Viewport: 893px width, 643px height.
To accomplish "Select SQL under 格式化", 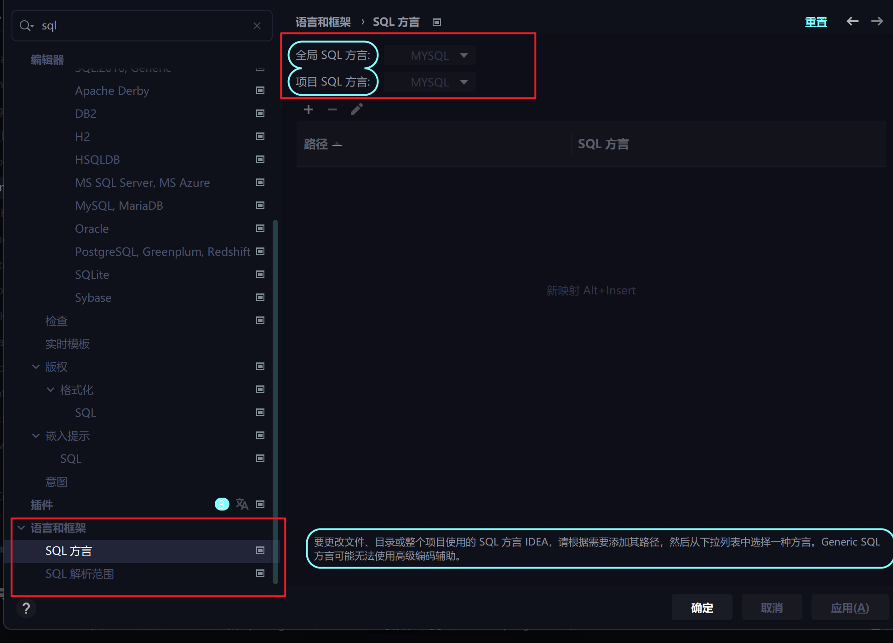I will 86,413.
